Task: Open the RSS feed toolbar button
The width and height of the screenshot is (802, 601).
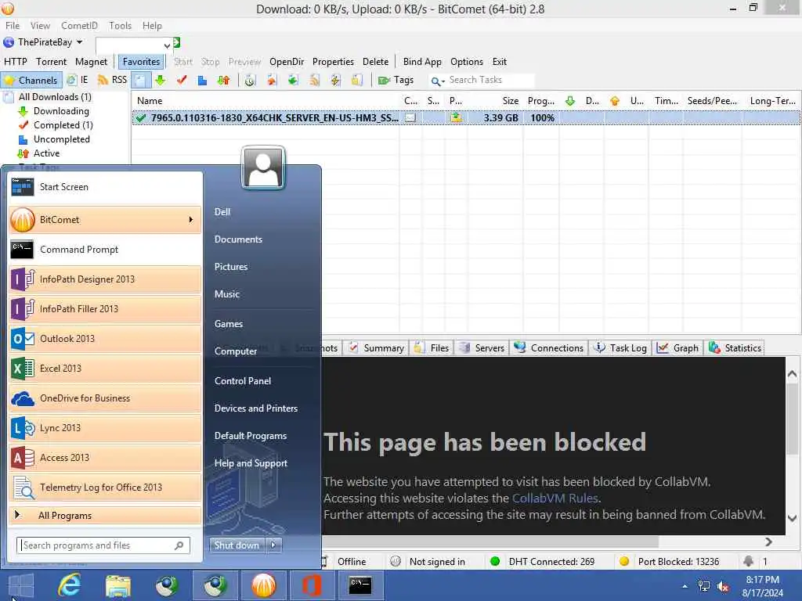Action: (x=112, y=81)
